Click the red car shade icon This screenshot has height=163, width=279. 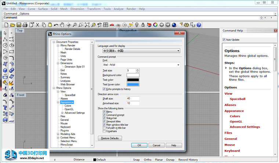(x=112, y=25)
